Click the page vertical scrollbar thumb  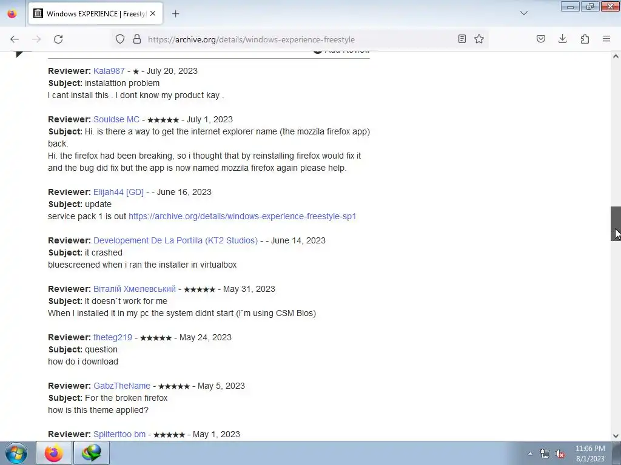[616, 223]
